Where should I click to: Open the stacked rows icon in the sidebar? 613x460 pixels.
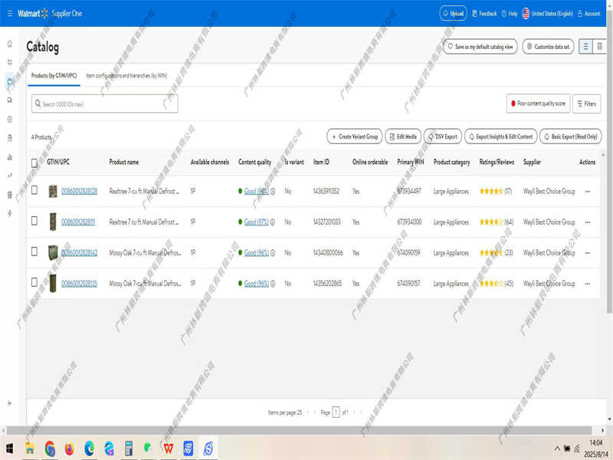pos(10,195)
